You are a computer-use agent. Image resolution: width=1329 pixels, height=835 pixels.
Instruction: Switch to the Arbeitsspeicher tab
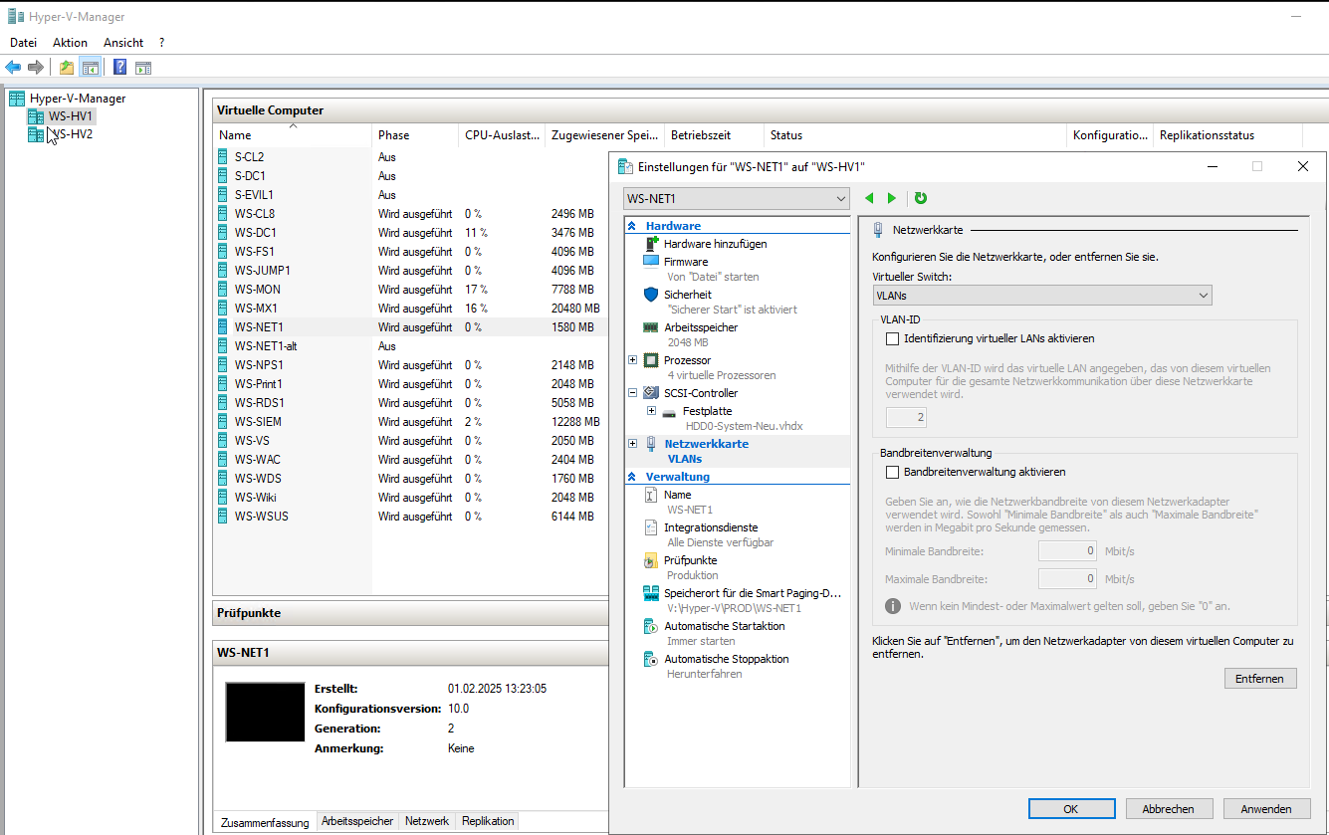[357, 821]
